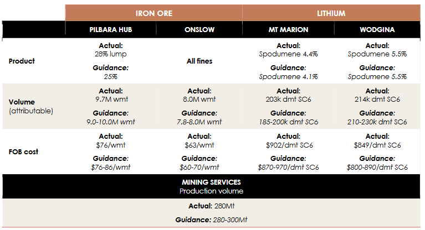Click the 8.0M wmt Onslow volume
The width and height of the screenshot is (425, 230).
click(199, 100)
